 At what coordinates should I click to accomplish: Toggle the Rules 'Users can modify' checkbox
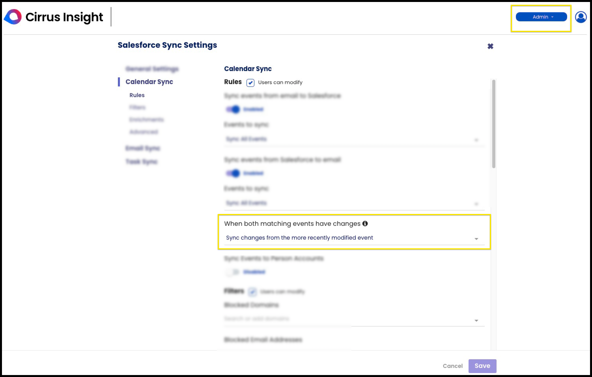(250, 83)
